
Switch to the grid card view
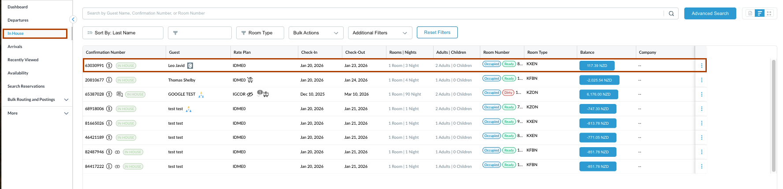(769, 14)
